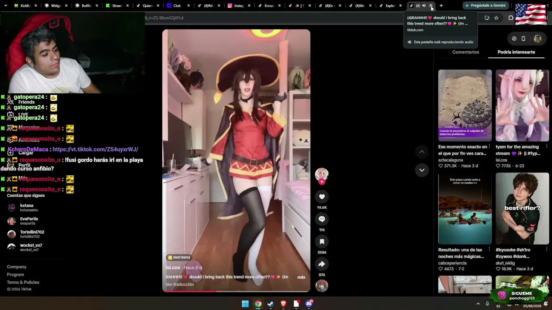Open the white document app on taskbar
552x310 pixels.
pos(296,304)
